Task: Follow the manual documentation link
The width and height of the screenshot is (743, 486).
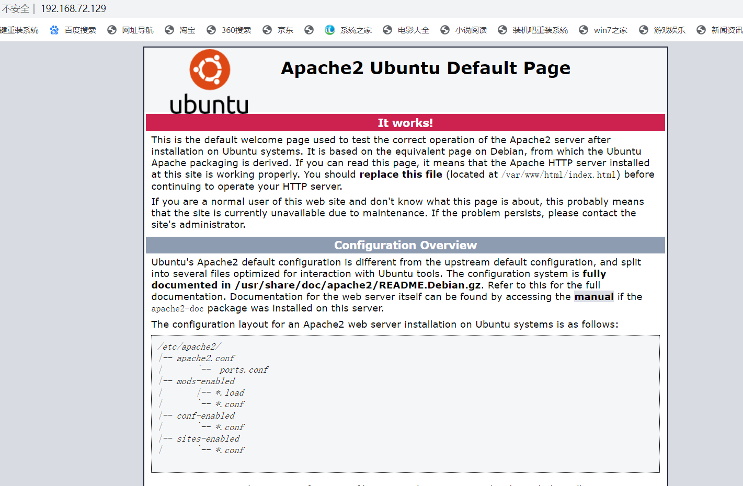Action: tap(594, 297)
